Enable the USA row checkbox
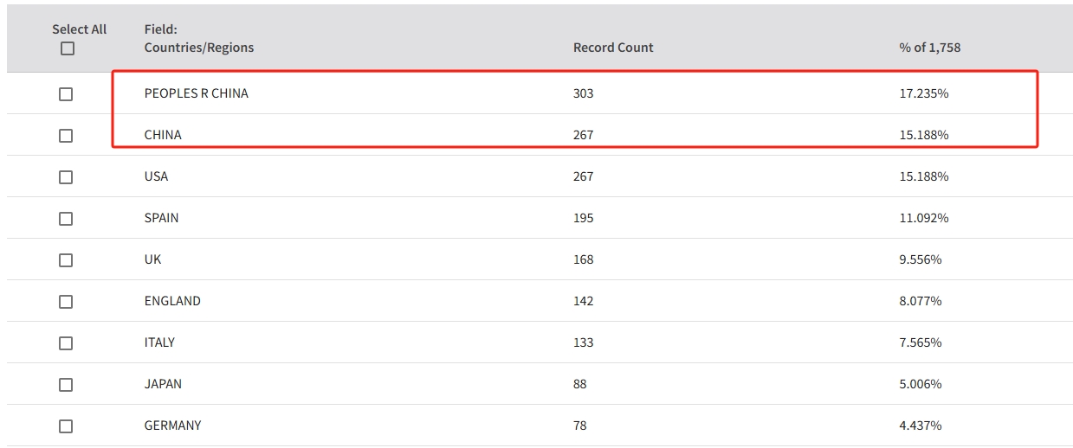The image size is (1073, 448). 66,177
